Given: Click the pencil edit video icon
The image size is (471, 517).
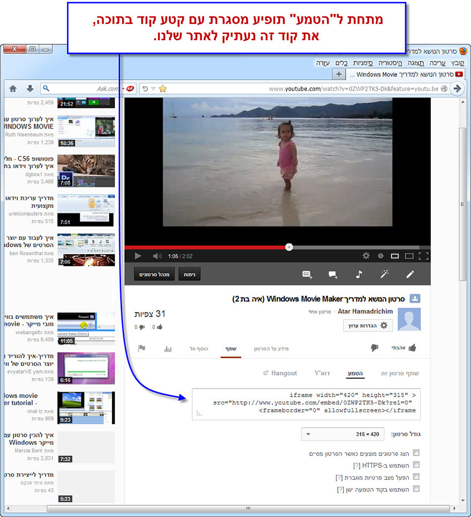Looking at the screenshot, I should [x=410, y=275].
